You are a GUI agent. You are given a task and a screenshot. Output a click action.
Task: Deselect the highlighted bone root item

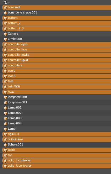[x=57, y=7]
